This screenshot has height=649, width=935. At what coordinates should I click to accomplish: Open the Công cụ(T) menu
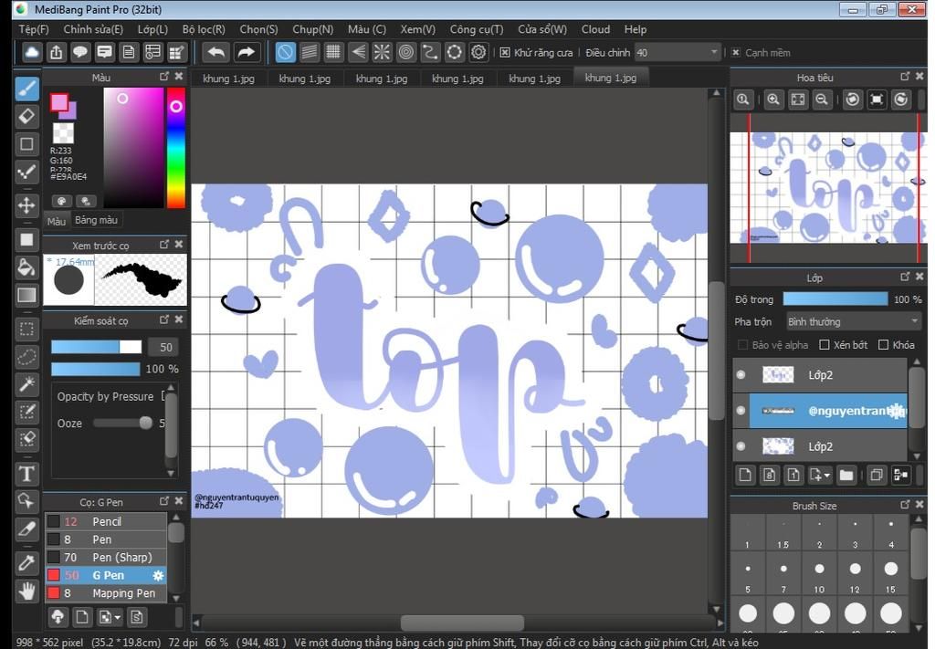coord(477,29)
